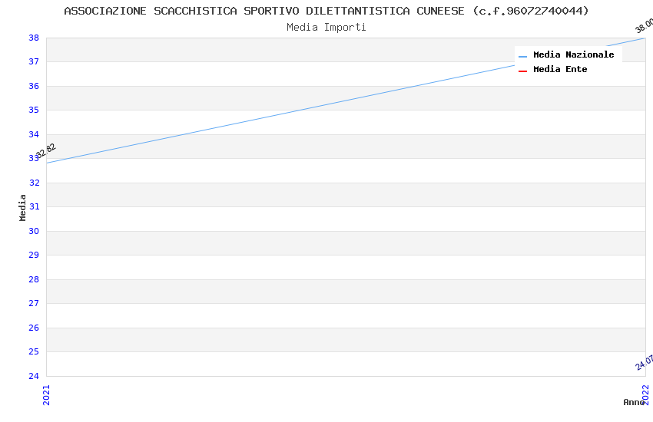Click the red Media Ente legend swatch
Screen dimensions: 653x422
tap(522, 71)
